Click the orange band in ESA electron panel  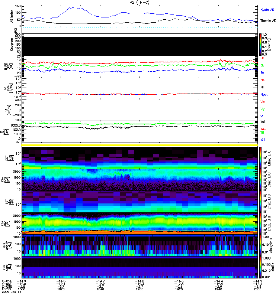(139, 232)
